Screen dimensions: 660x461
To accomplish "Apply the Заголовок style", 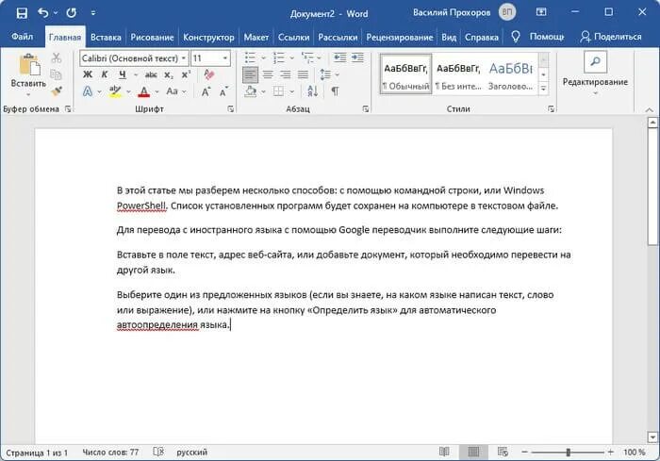I will [x=511, y=75].
